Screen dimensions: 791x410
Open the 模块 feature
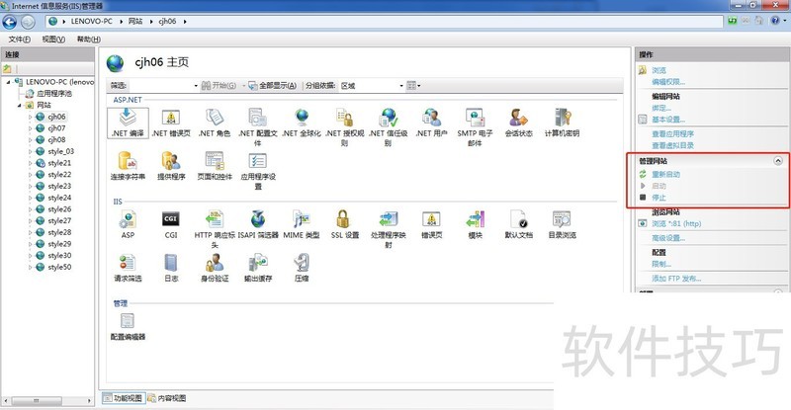coord(476,224)
